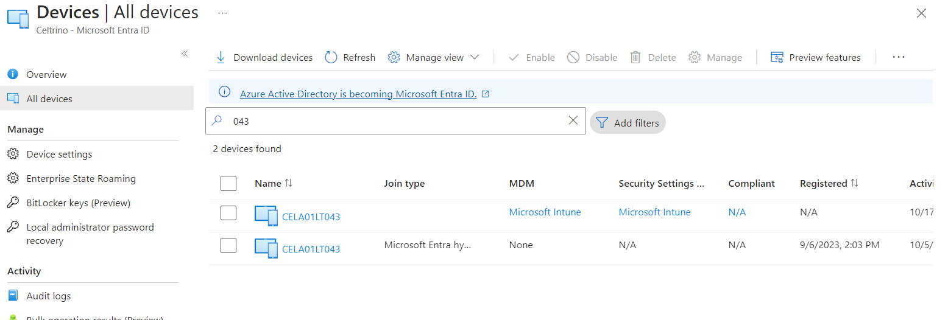The height and width of the screenshot is (320, 948).
Task: Click the Disable toolbar button
Action: pyautogui.click(x=592, y=57)
